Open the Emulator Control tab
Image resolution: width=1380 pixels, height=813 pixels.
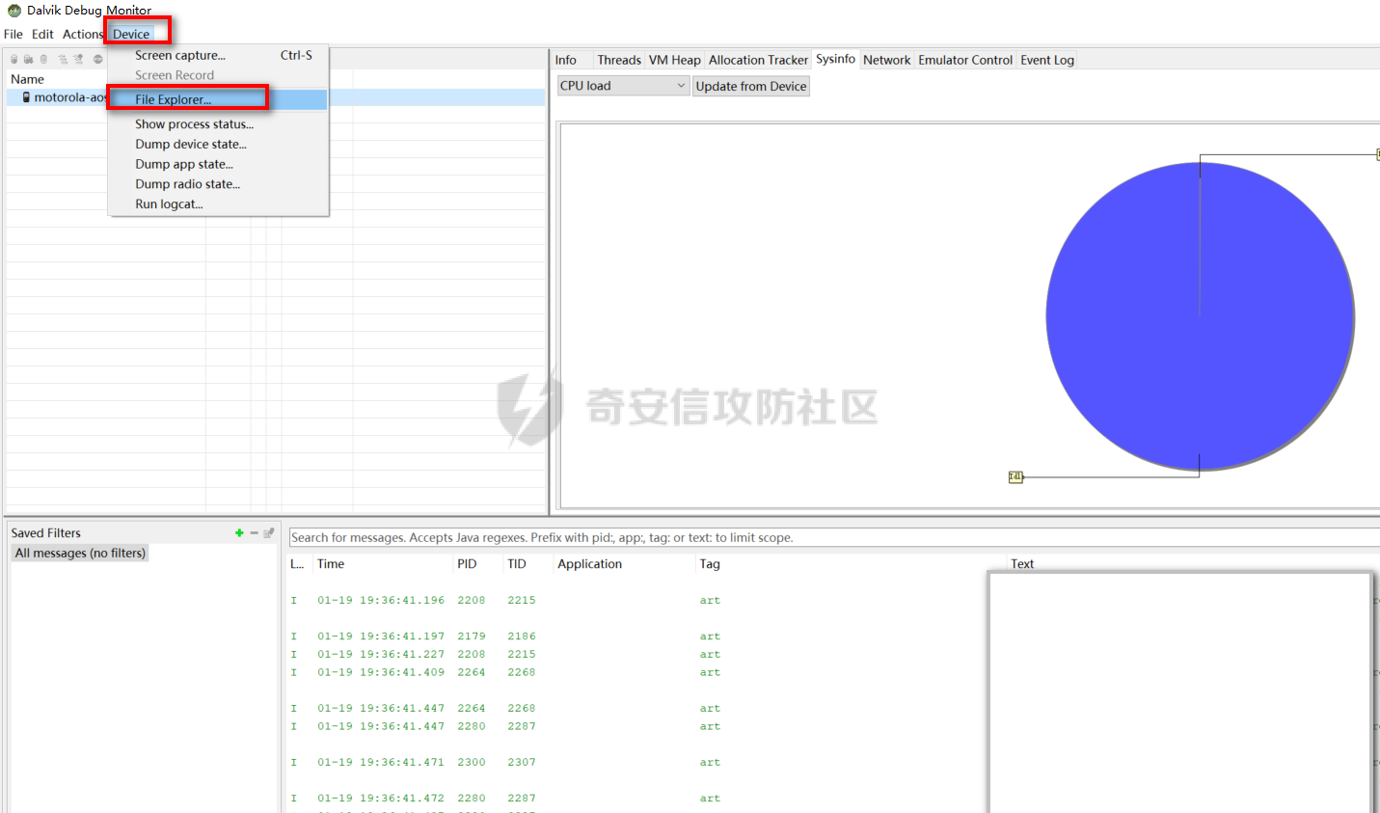coord(965,60)
